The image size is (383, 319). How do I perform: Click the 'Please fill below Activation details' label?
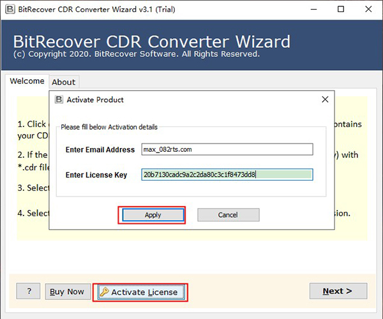109,127
